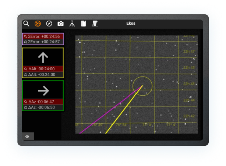This screenshot has width=226, height=166.
Task: Click the telescope observatory dome icon
Action: coord(95,24)
